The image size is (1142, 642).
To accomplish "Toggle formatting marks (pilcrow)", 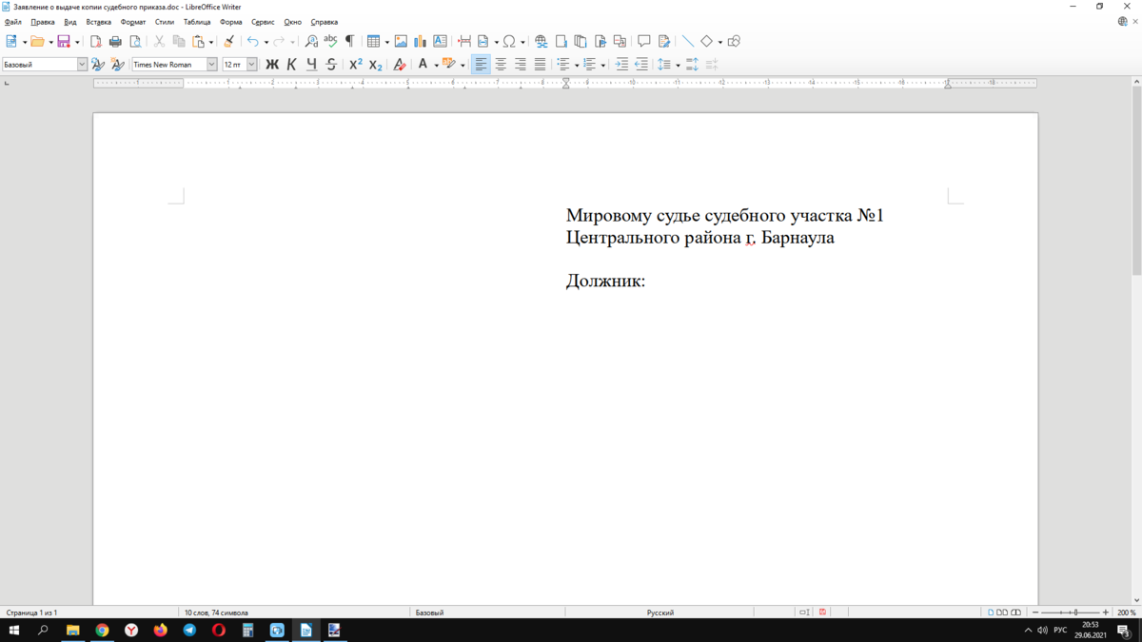I will (x=349, y=42).
